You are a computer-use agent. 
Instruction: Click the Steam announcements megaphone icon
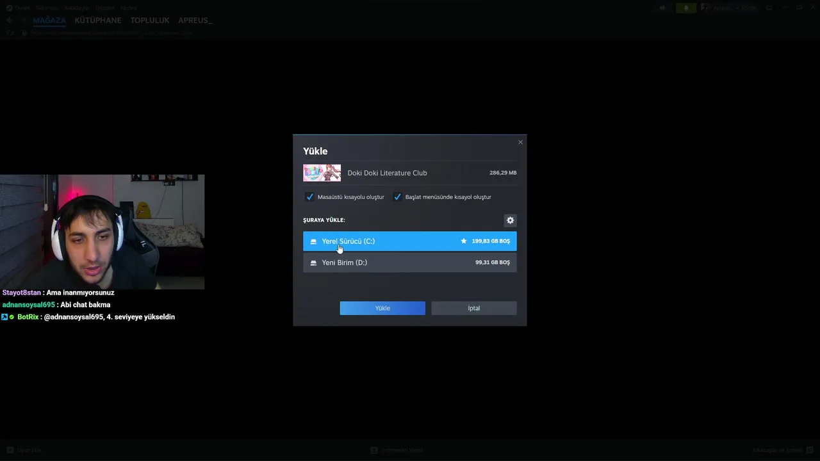pyautogui.click(x=662, y=8)
